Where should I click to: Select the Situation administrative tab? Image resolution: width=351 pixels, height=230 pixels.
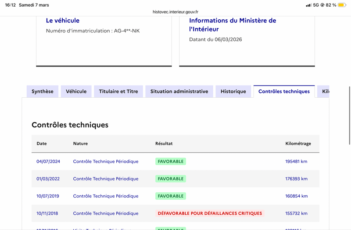click(179, 92)
